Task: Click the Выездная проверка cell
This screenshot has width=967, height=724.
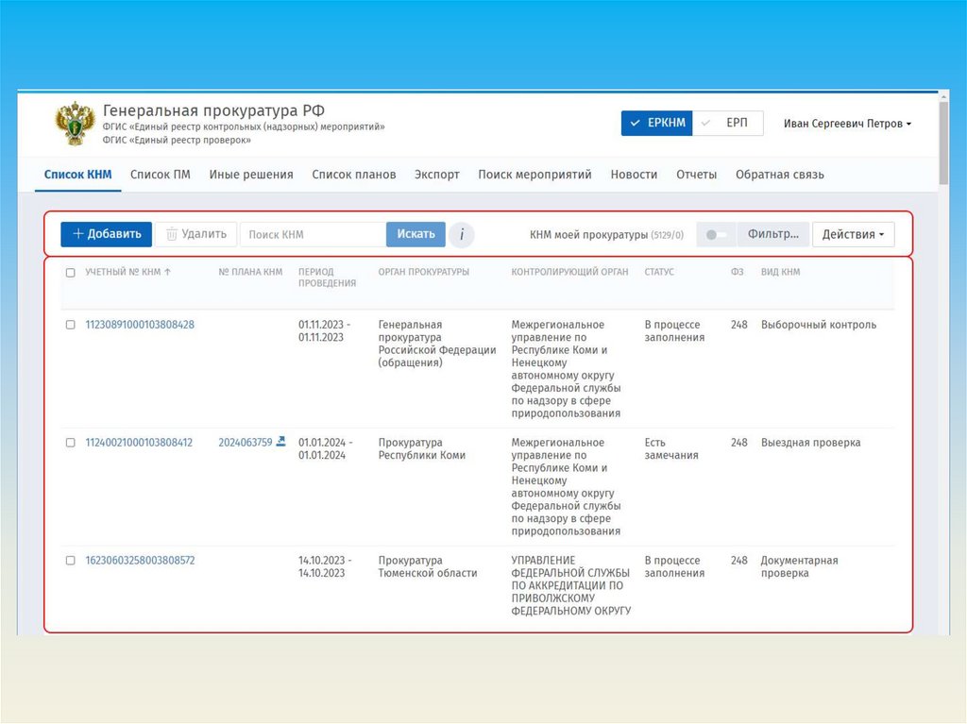Action: [810, 442]
